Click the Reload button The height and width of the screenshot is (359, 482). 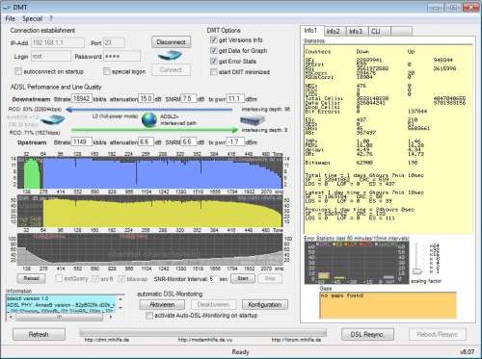pyautogui.click(x=31, y=278)
